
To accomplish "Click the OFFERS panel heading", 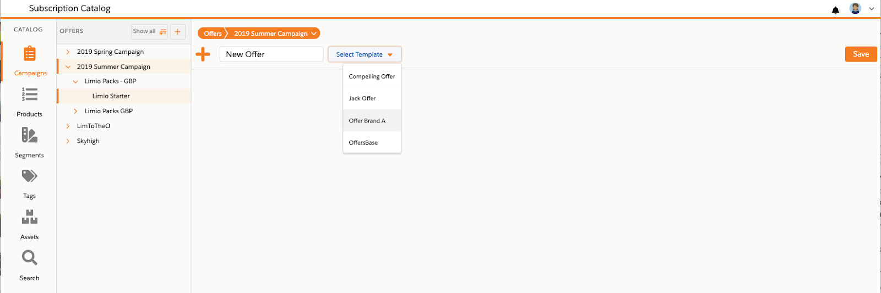I will [72, 31].
